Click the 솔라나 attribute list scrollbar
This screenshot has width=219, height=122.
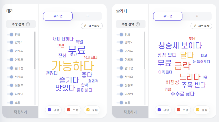(145, 50)
